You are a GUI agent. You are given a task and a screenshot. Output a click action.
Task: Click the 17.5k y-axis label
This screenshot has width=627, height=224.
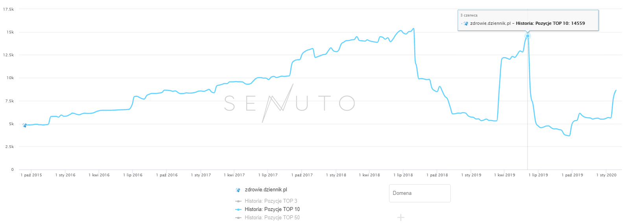coord(9,9)
